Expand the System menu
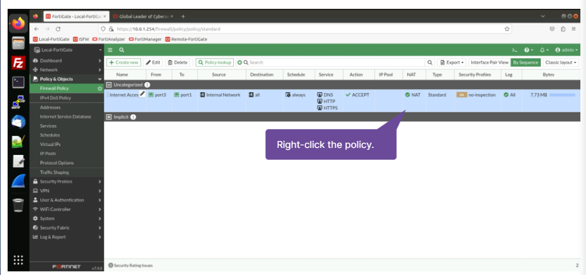 tap(66, 219)
